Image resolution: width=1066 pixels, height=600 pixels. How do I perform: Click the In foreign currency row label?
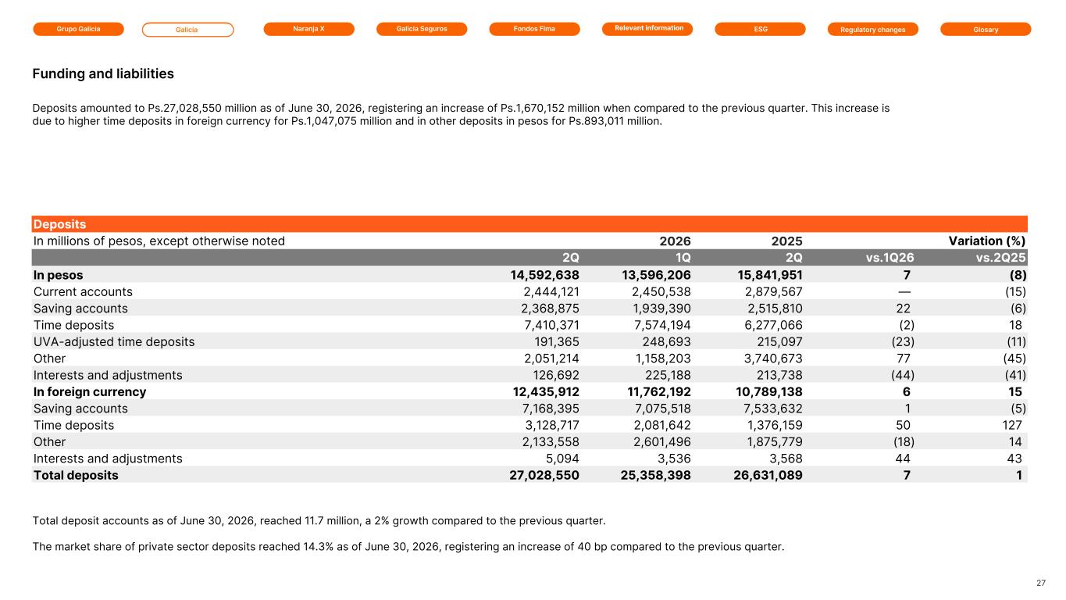pyautogui.click(x=90, y=391)
